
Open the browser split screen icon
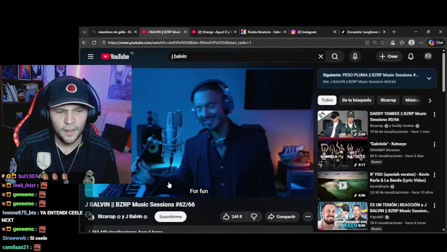tap(367, 43)
